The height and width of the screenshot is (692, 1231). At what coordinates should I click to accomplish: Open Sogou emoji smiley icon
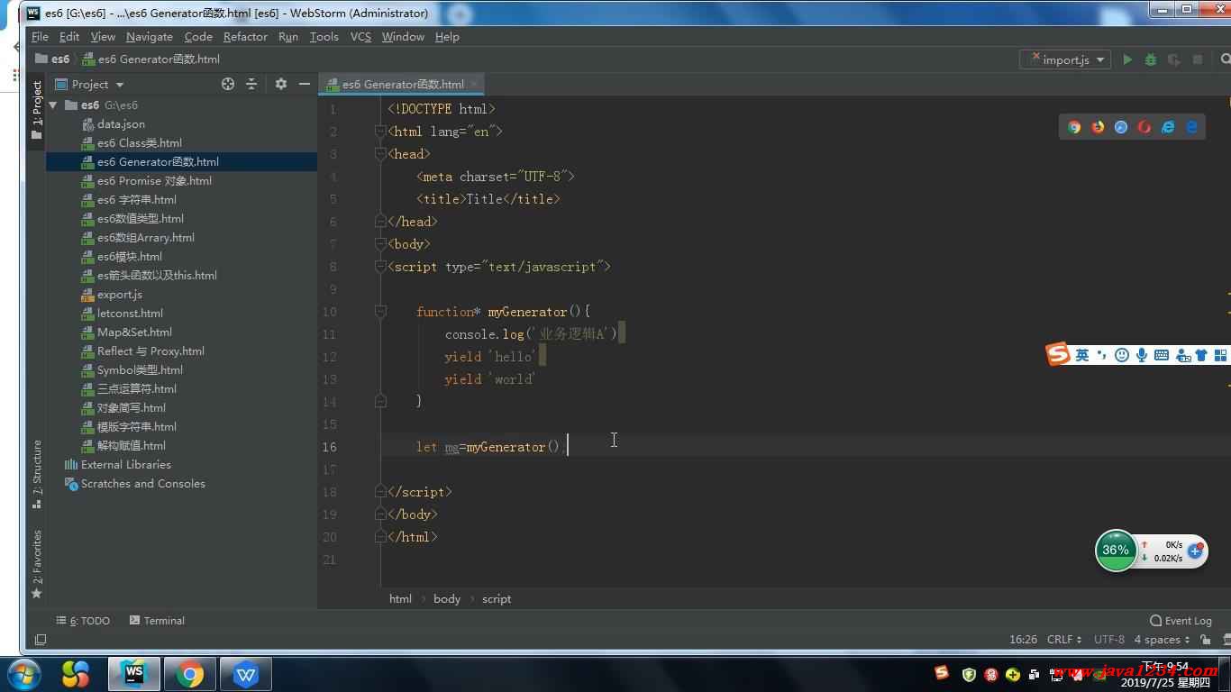pyautogui.click(x=1121, y=355)
